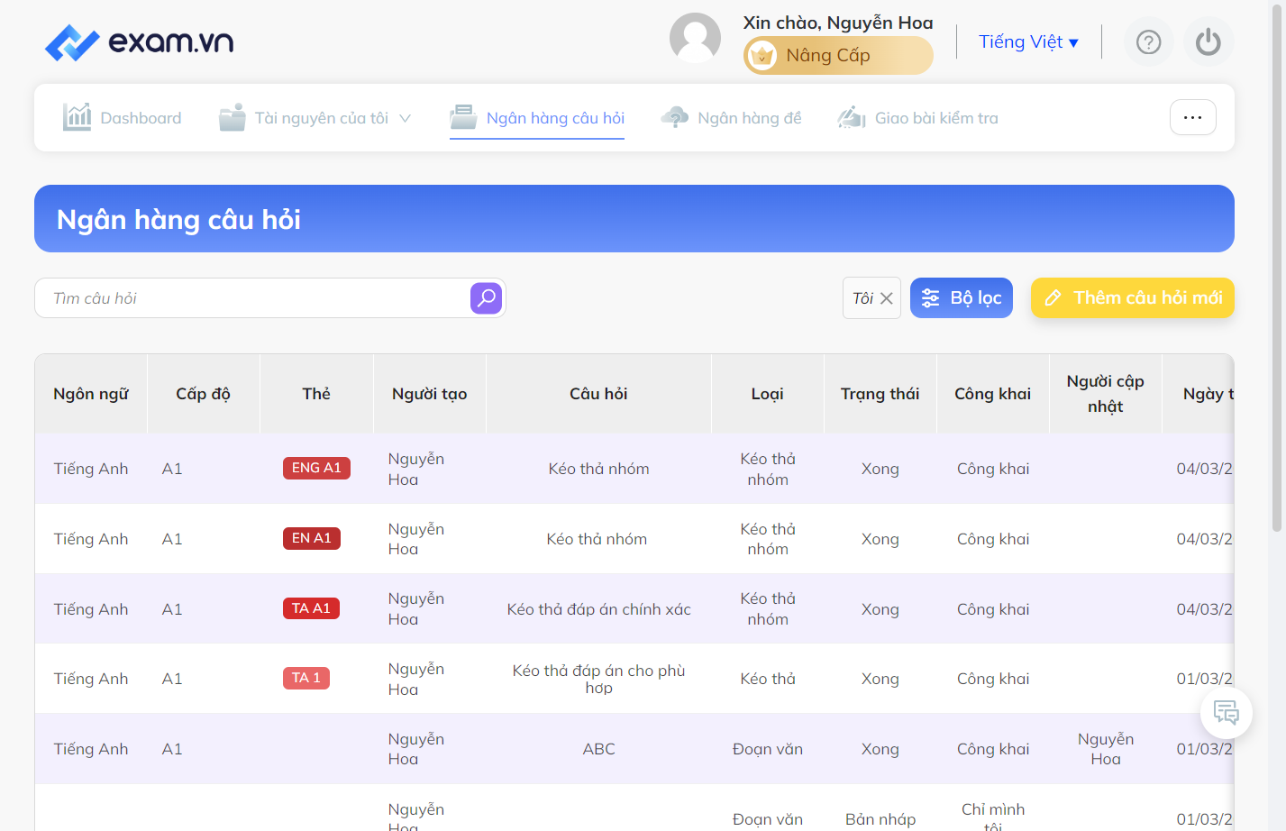Screen dimensions: 1286x831
Task: Click the Công khai column header
Action: click(993, 394)
